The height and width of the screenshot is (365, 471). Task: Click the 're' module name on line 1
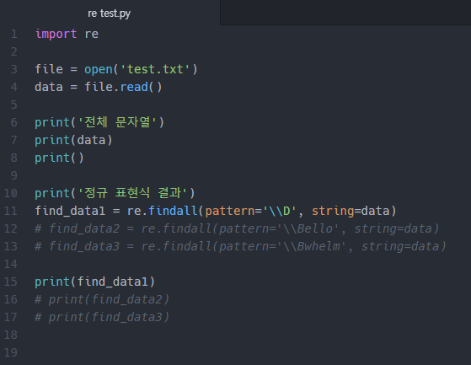tap(91, 34)
